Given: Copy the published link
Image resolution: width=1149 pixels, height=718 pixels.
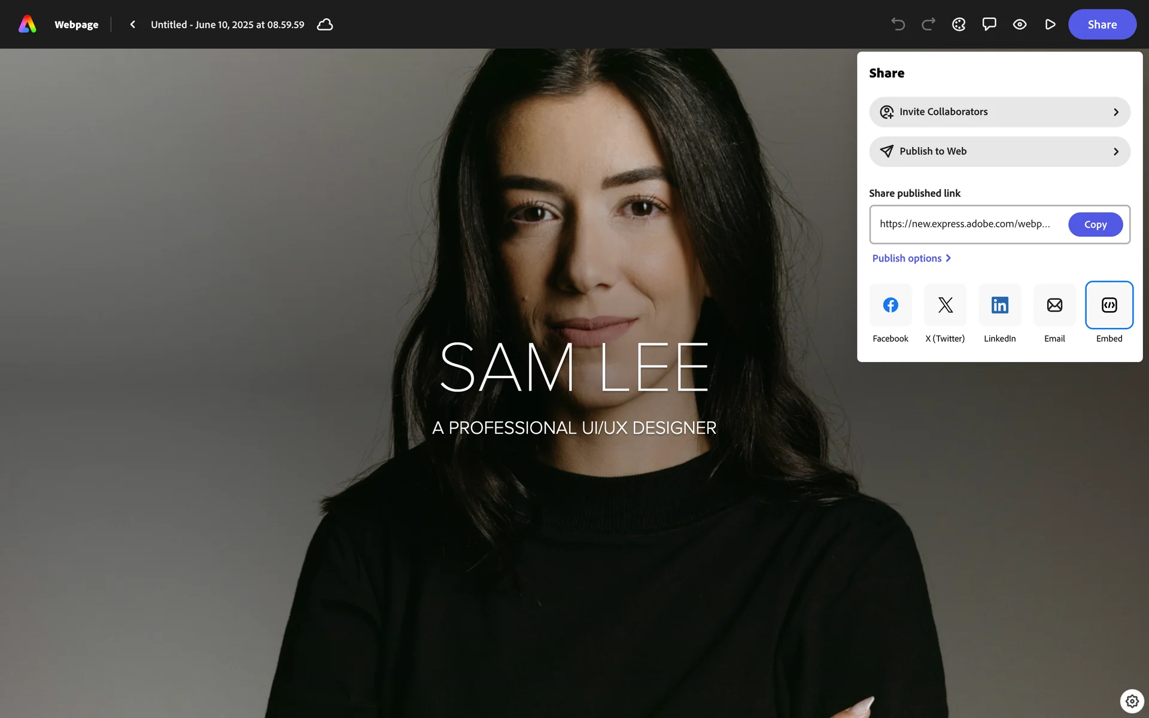Looking at the screenshot, I should pos(1095,224).
